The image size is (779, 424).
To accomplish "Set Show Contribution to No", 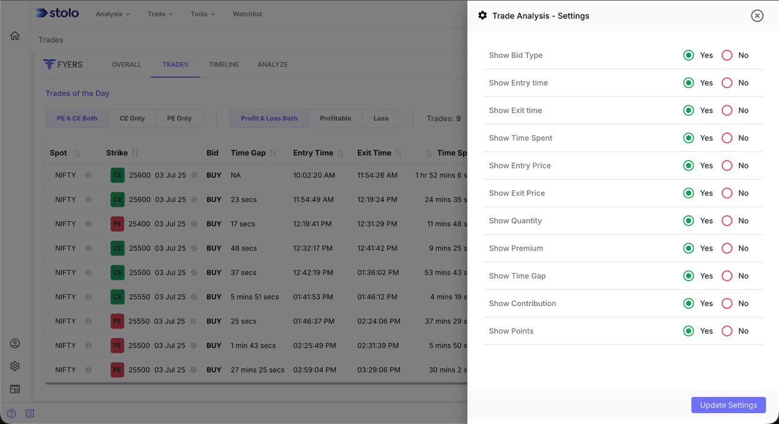I will click(727, 304).
